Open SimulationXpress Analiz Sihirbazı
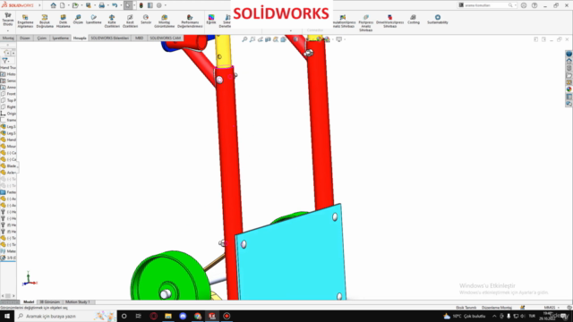 344,21
